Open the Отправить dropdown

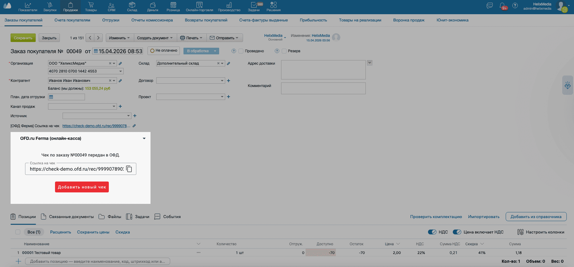pyautogui.click(x=225, y=38)
